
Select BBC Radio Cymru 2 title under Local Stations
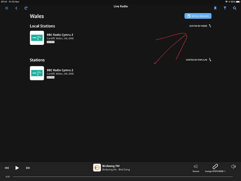click(60, 35)
